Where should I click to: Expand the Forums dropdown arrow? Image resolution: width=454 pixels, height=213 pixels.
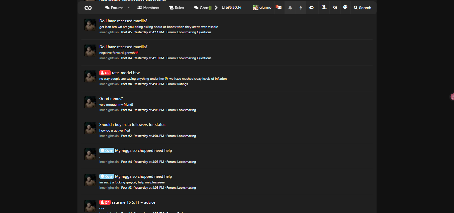coord(129,7)
